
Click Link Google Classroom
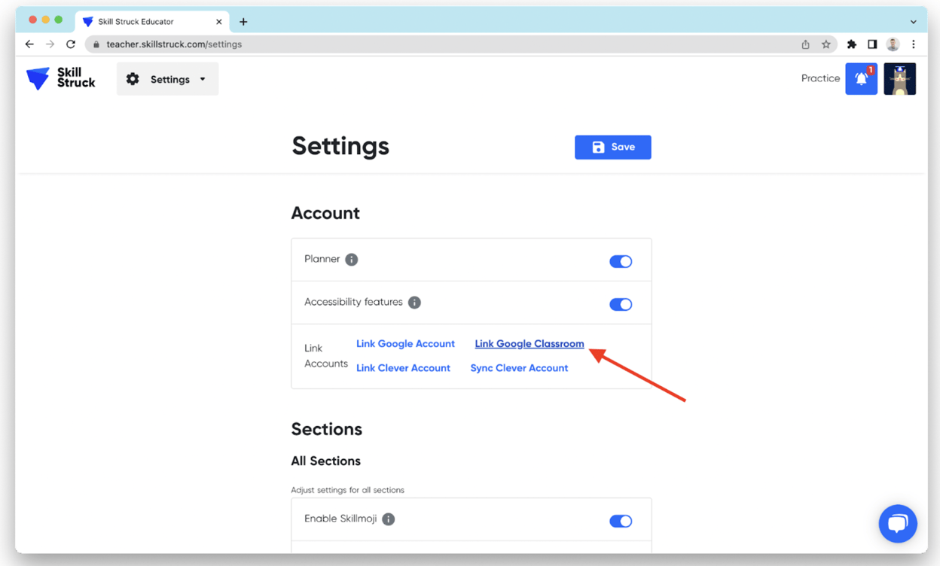click(x=529, y=343)
